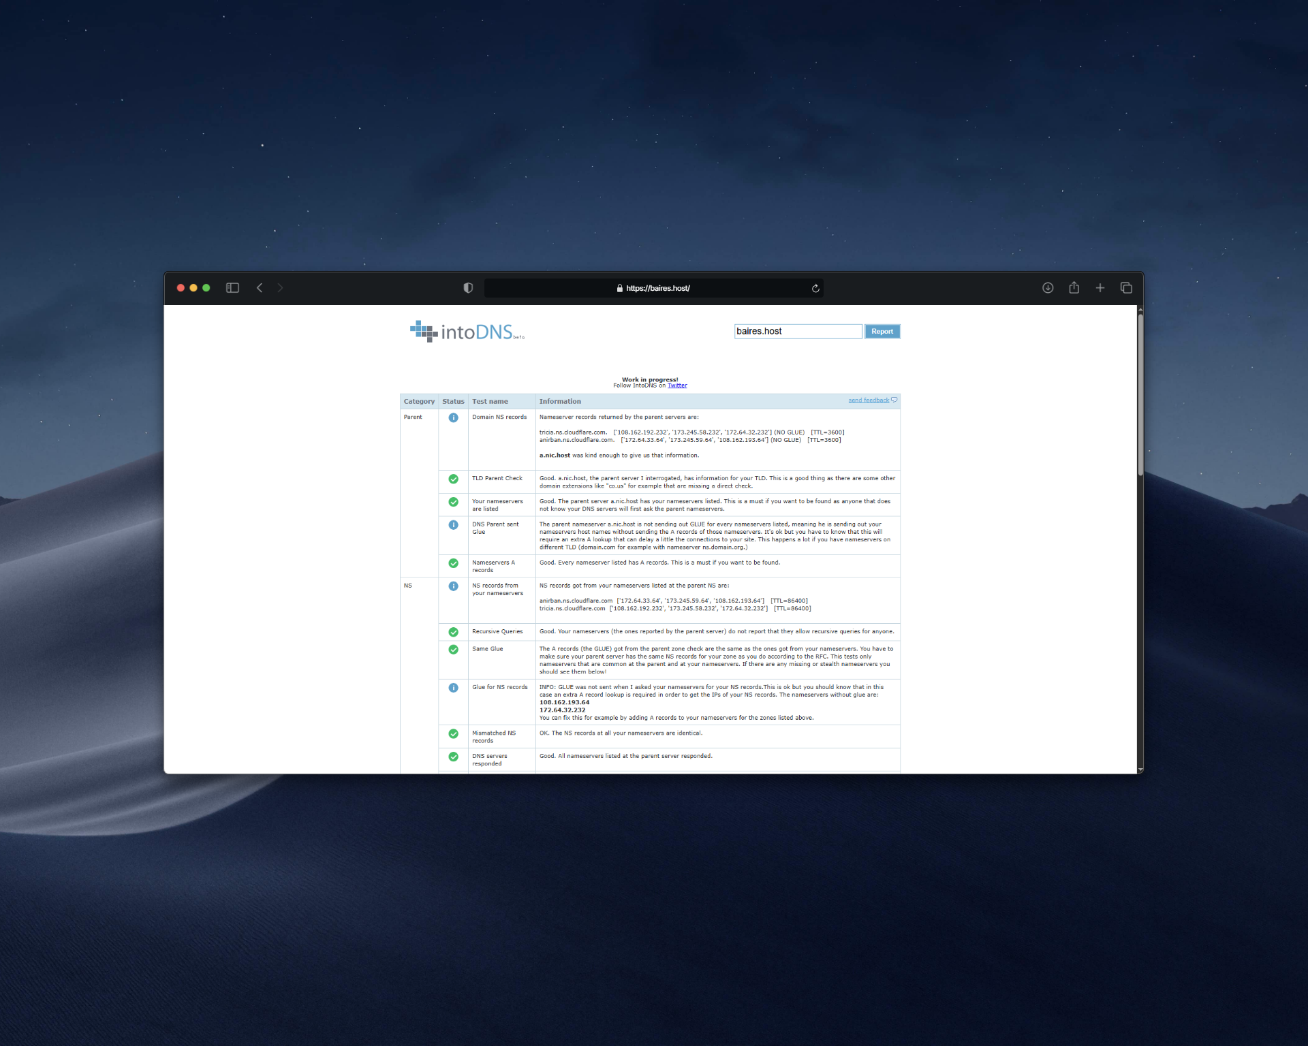Click the privacy shield icon

[468, 288]
